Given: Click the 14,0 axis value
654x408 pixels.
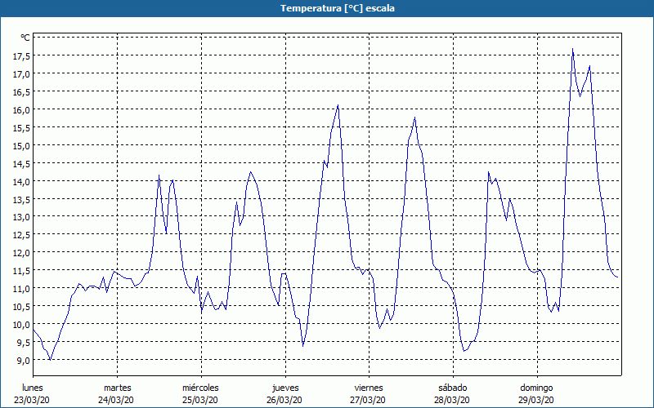Looking at the screenshot, I should coord(21,181).
